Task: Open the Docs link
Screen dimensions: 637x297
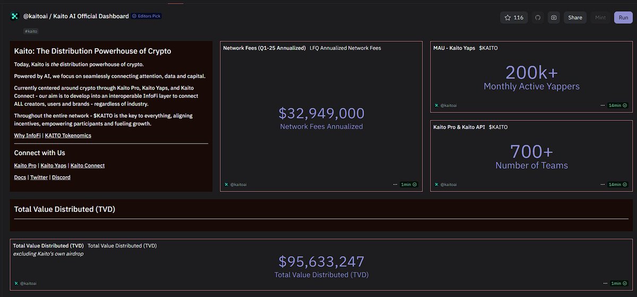Action: (20, 177)
